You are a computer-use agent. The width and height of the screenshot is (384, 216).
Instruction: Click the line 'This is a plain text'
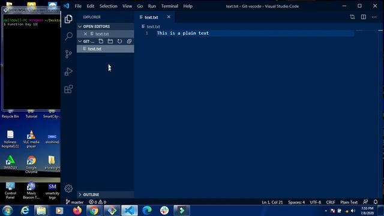183,33
